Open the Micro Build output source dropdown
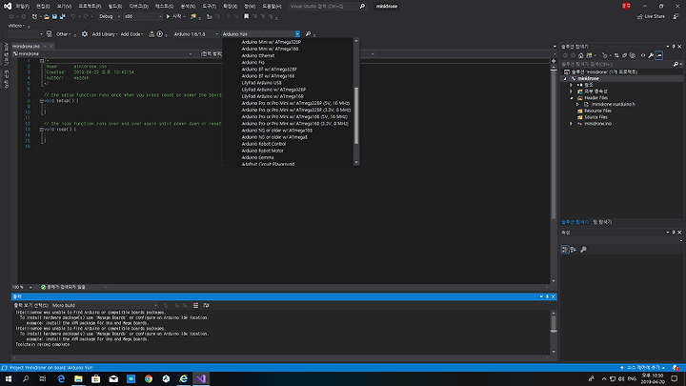 (x=105, y=306)
